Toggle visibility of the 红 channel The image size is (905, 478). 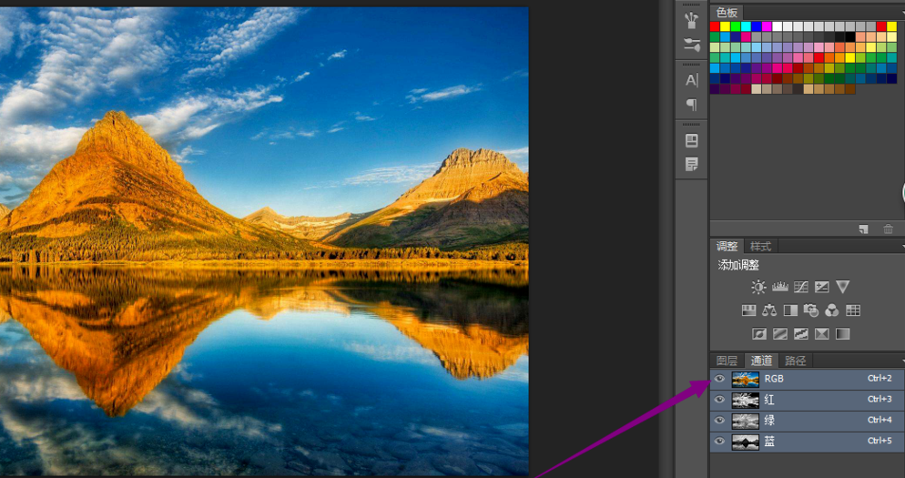pos(719,400)
